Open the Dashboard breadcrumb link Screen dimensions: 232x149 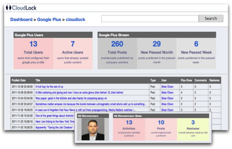coord(21,19)
